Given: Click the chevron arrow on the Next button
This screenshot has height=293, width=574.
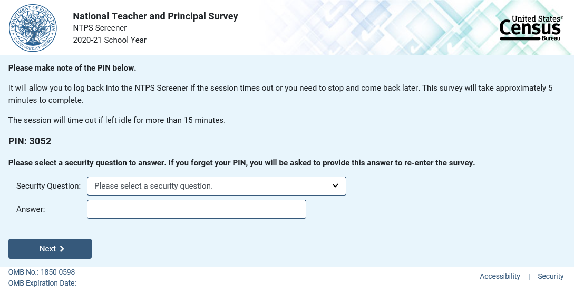Looking at the screenshot, I should click(62, 249).
